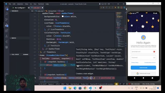Click Pixel 4a API 31 device selector
The width and height of the screenshot is (165, 93).
pyautogui.click(x=102, y=84)
